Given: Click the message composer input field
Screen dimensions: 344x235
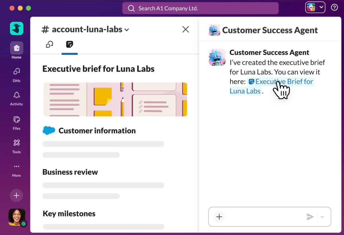Looking at the screenshot, I should point(270,217).
